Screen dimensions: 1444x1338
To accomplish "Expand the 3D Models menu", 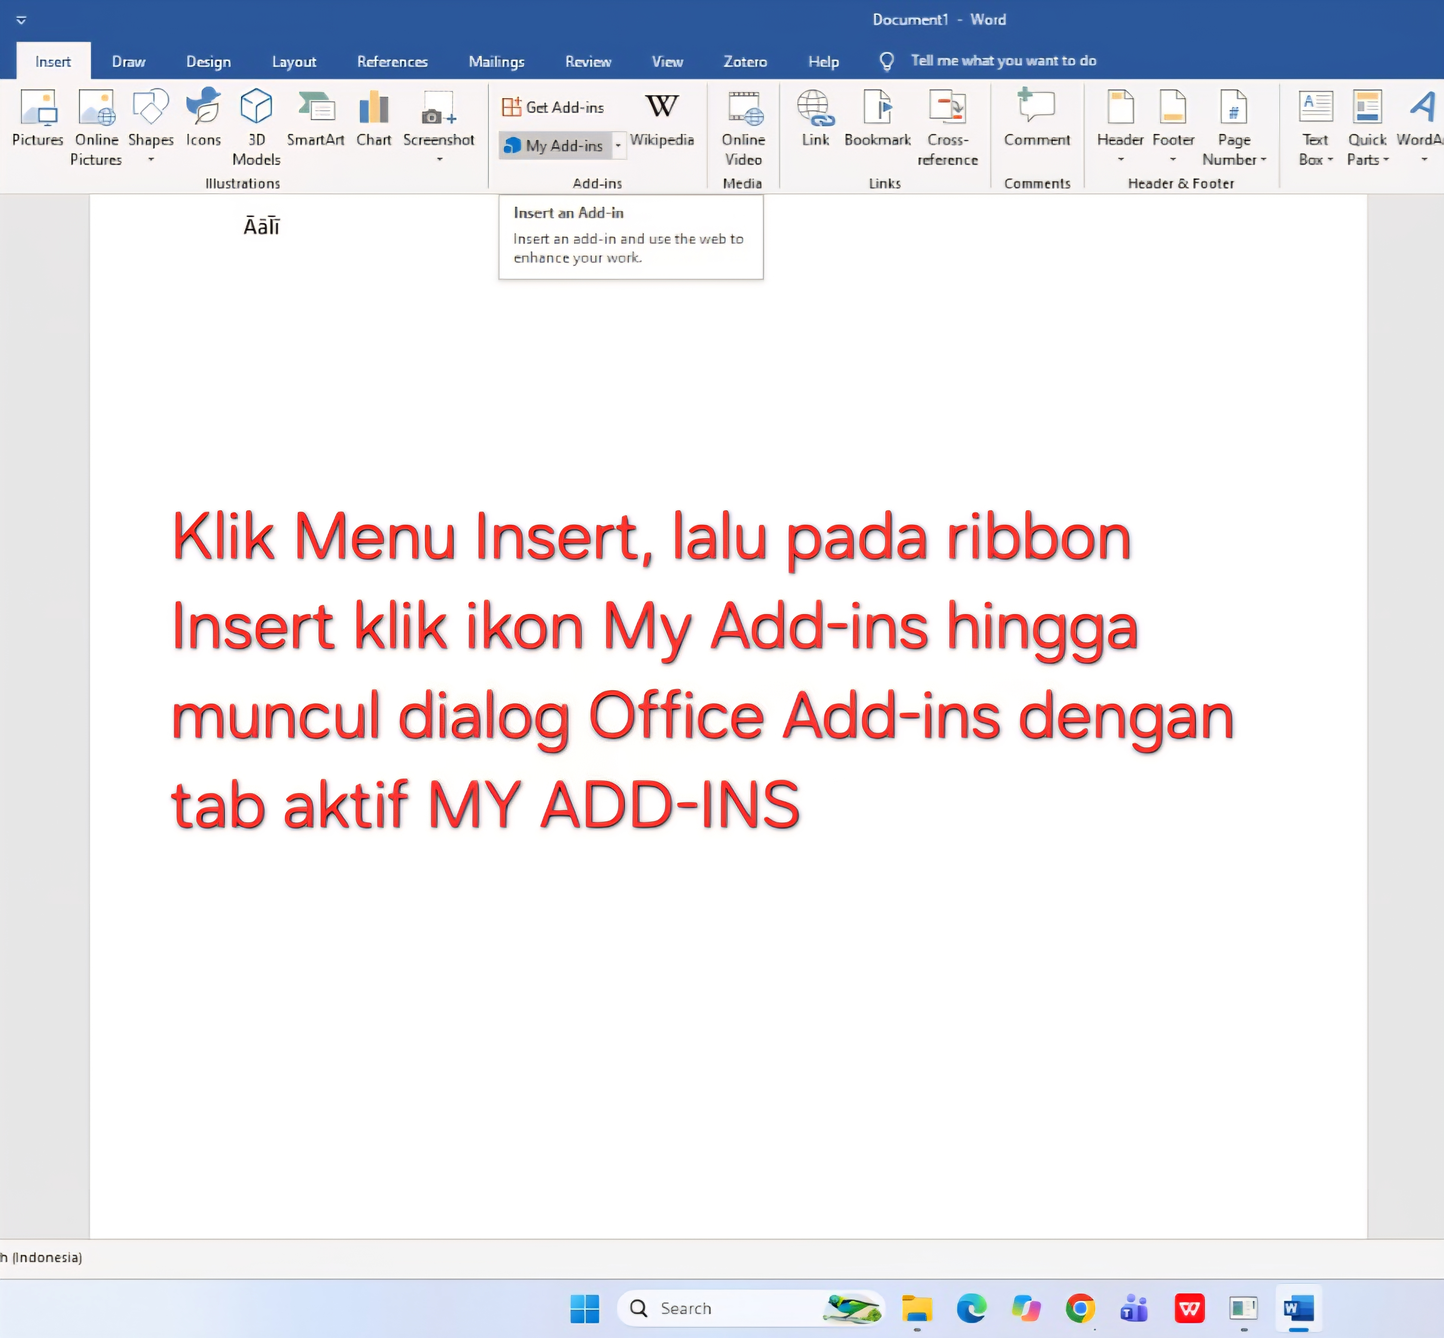I will click(x=257, y=128).
